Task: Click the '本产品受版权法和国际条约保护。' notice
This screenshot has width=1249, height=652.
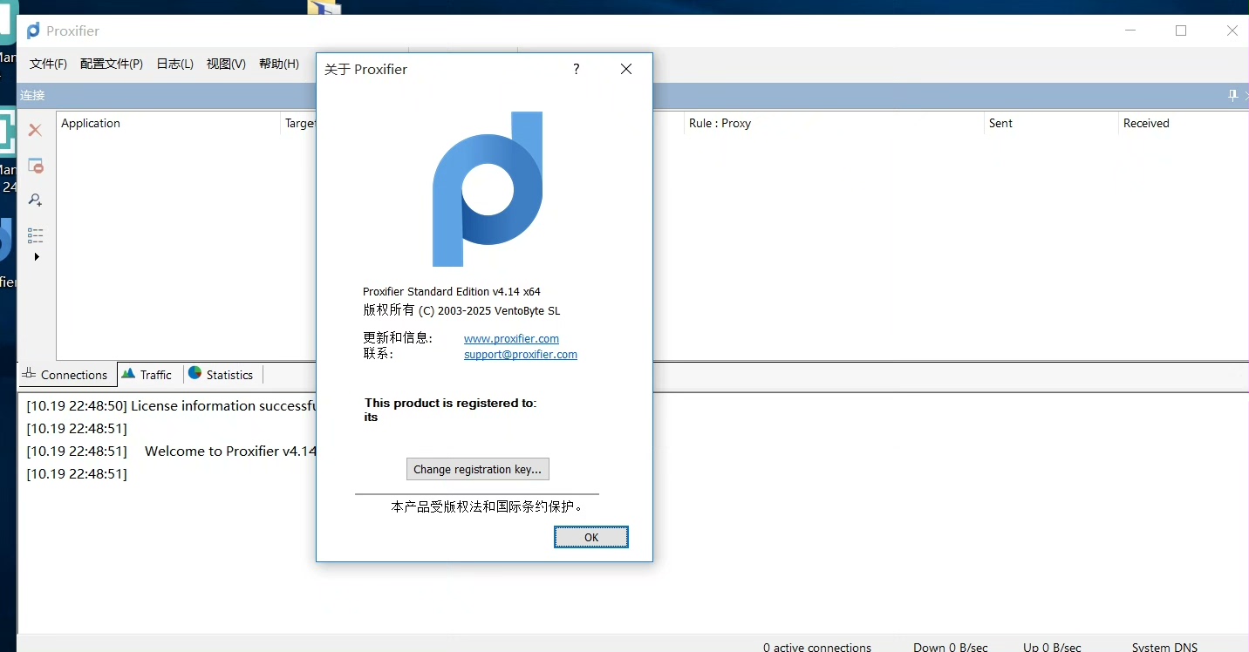Action: (x=487, y=506)
